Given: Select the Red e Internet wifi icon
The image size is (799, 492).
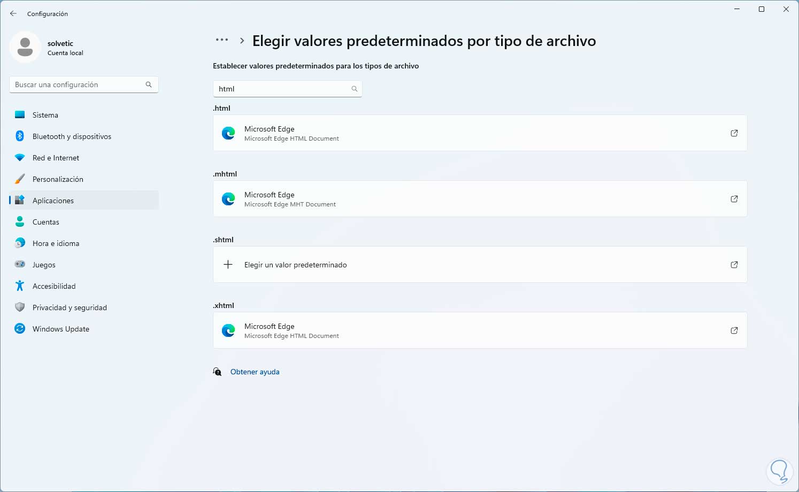Looking at the screenshot, I should coord(20,158).
